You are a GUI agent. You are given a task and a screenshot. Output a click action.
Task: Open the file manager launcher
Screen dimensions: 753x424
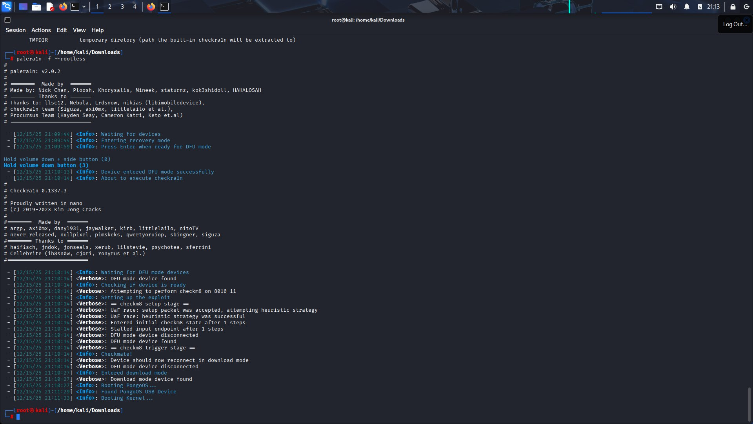pos(36,7)
